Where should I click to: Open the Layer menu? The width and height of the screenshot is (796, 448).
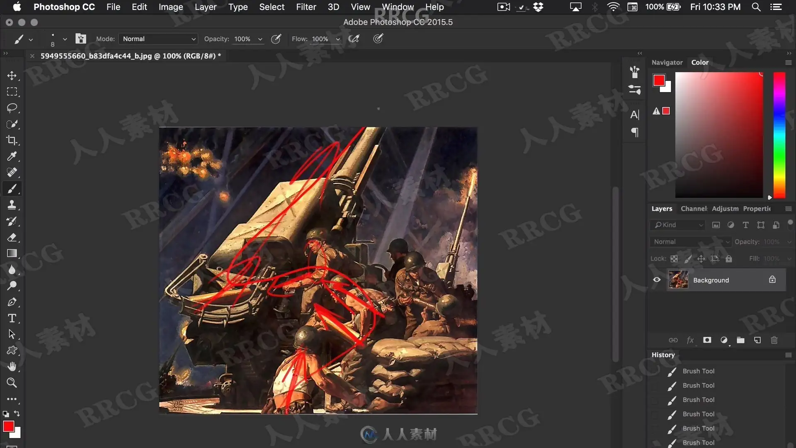(x=206, y=7)
